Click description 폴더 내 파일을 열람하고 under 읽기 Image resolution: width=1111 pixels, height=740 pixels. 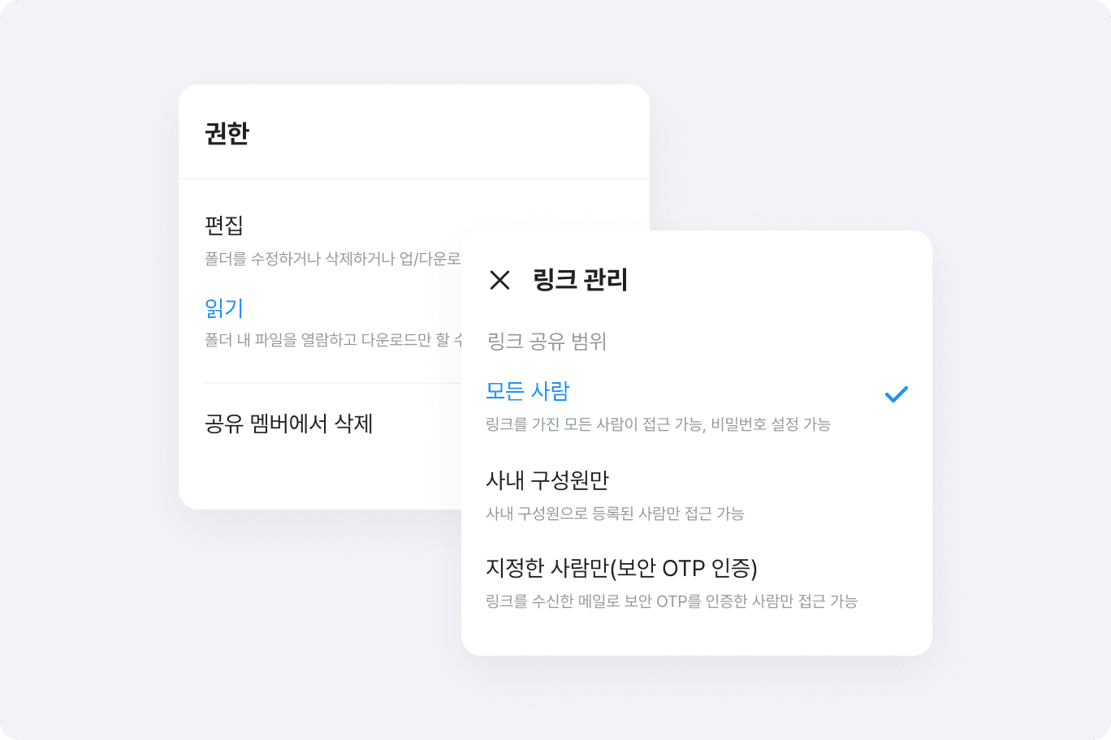click(x=332, y=340)
